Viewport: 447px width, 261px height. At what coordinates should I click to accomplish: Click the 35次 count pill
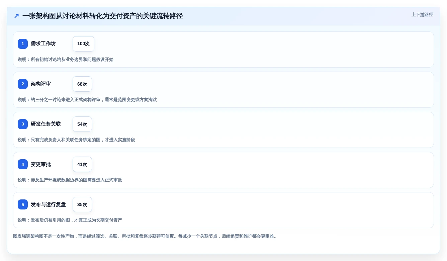pos(82,204)
